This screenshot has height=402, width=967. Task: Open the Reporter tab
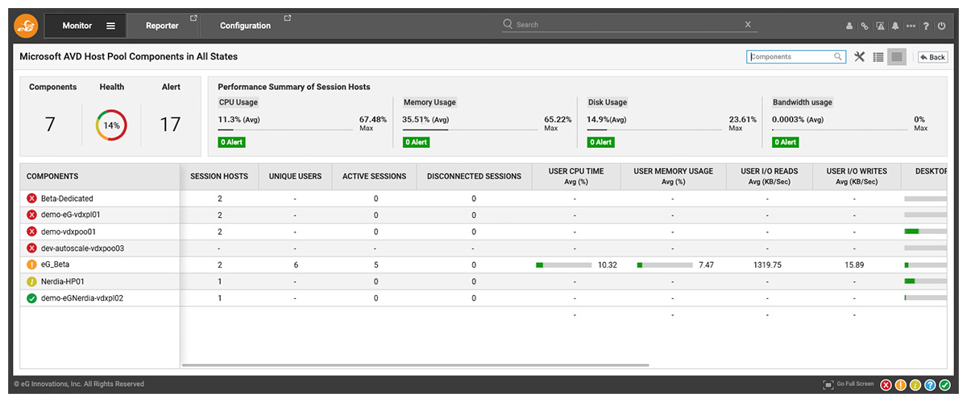[x=162, y=26]
